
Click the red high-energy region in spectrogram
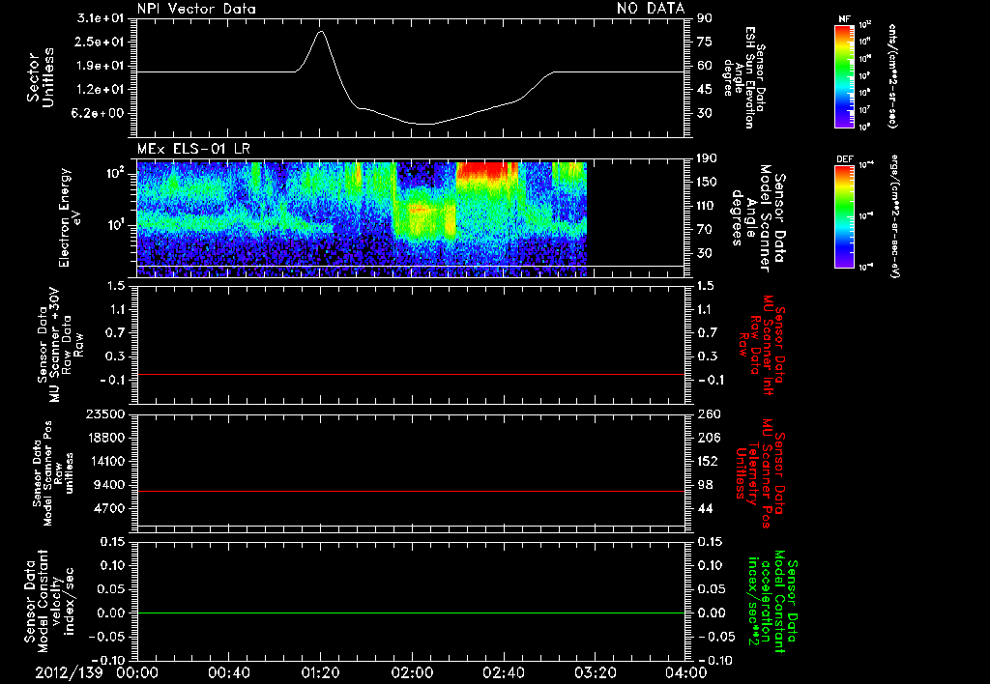point(487,171)
